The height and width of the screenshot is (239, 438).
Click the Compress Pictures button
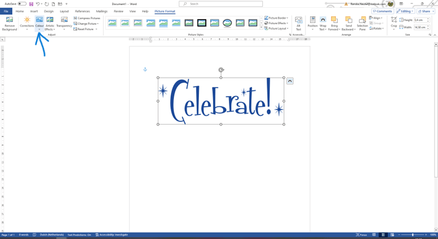click(87, 18)
